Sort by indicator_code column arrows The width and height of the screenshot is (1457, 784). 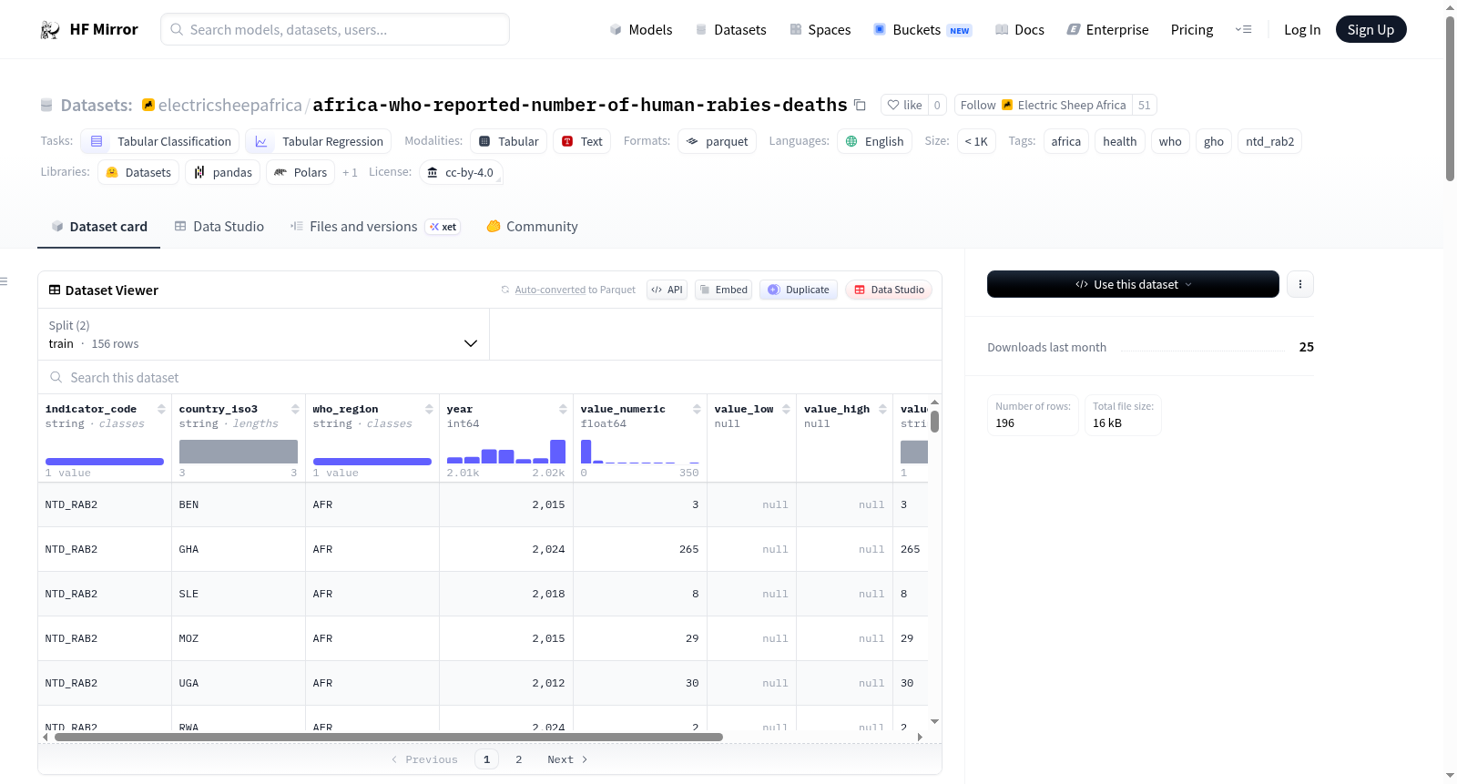pyautogui.click(x=161, y=409)
